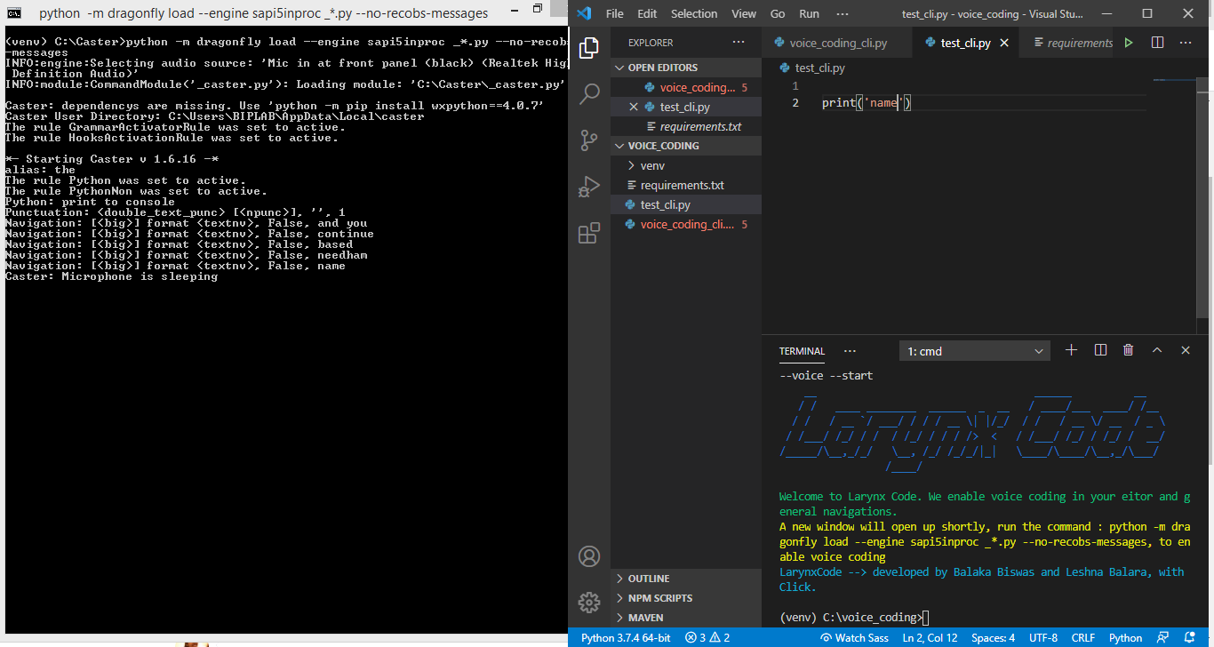
Task: Click VS Code logo in title bar
Action: (x=584, y=13)
